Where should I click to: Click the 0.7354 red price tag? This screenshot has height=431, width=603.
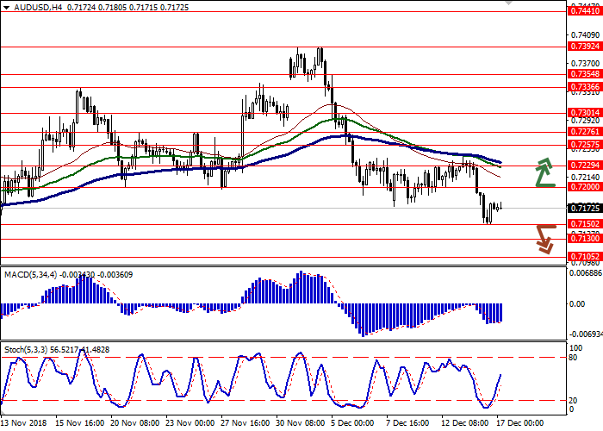point(583,75)
